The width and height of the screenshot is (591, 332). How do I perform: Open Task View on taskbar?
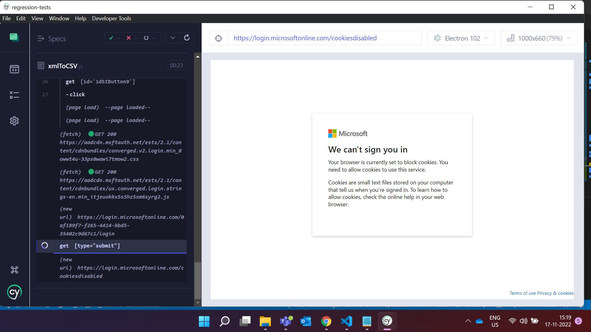pyautogui.click(x=245, y=321)
